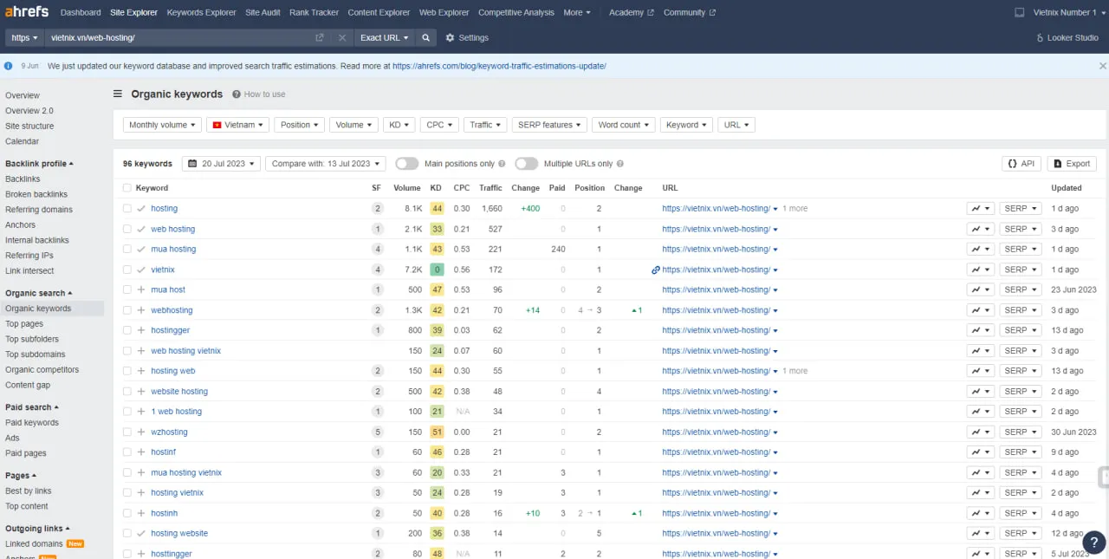Click URL link in web hosting row
The height and width of the screenshot is (559, 1109).
click(716, 229)
